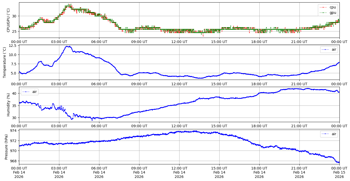Screen dimensions: 350x181
Task: Click the air temperature curve's highest peak
Action: (67, 46)
